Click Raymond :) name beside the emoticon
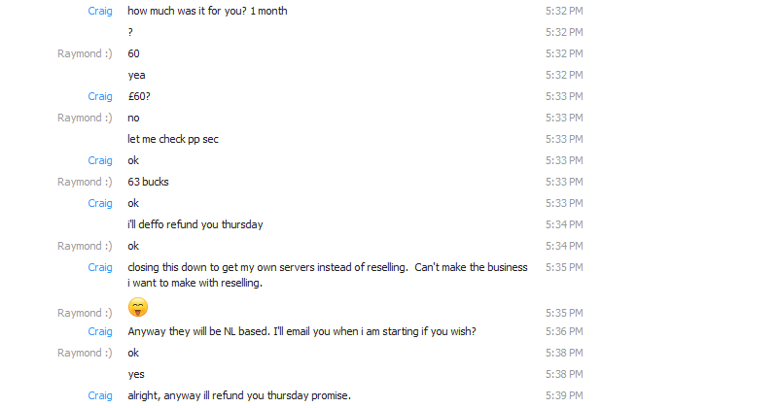Viewport: 780px width, 408px height. 85,313
